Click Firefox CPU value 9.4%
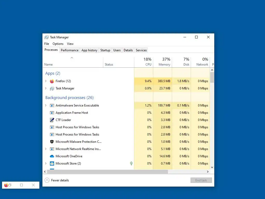 pyautogui.click(x=148, y=81)
